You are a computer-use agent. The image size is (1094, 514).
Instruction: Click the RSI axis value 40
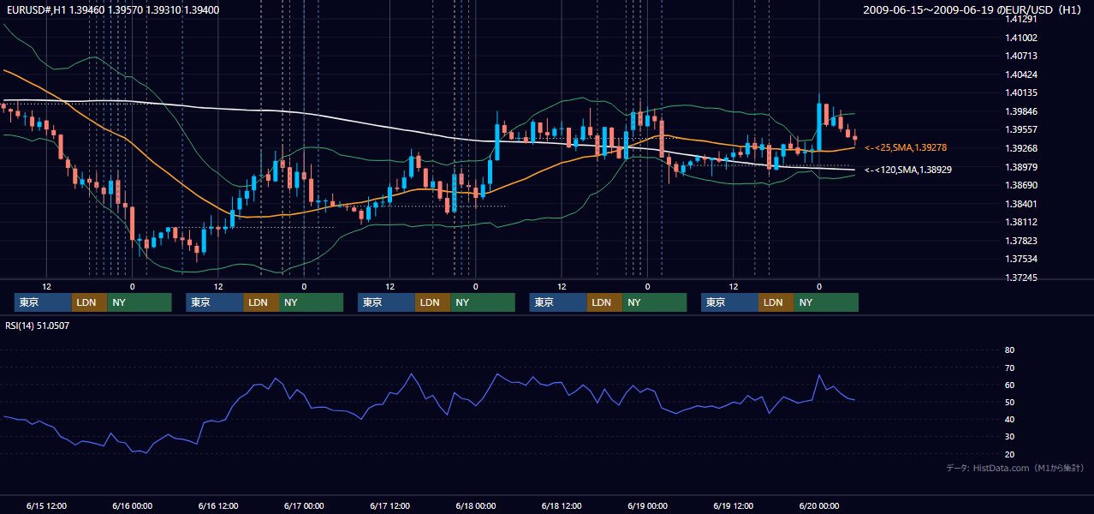1009,420
